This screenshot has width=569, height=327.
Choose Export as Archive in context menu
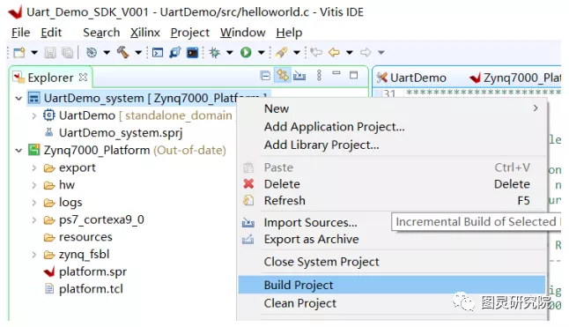392,240
